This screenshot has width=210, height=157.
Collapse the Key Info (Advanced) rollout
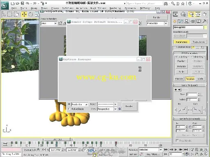point(190,119)
